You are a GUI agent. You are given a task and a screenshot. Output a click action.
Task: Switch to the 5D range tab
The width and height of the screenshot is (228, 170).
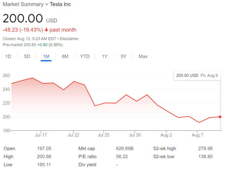tap(27, 56)
